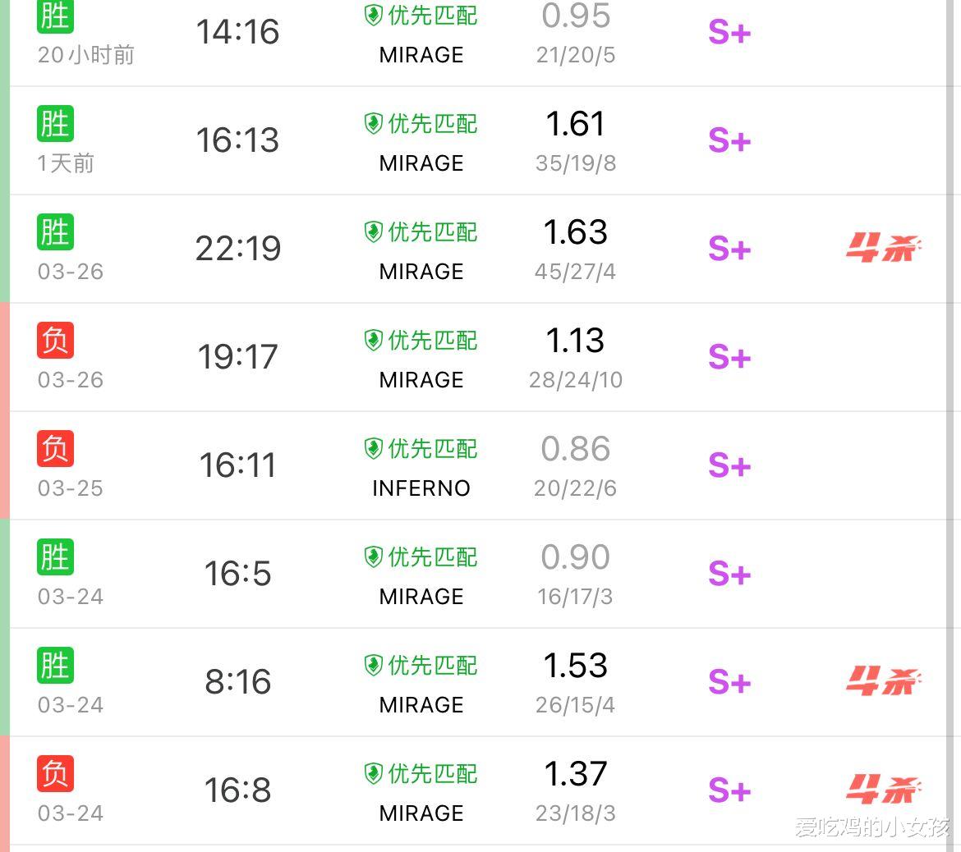Expand the match row dated 03-26 with score 22:19
Image resolution: width=961 pixels, height=852 pixels.
click(x=493, y=249)
